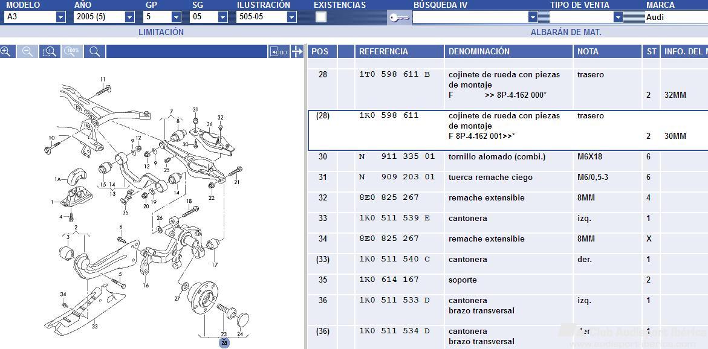Click callout number 36 in the illustration
The height and width of the screenshot is (349, 708).
[210, 124]
